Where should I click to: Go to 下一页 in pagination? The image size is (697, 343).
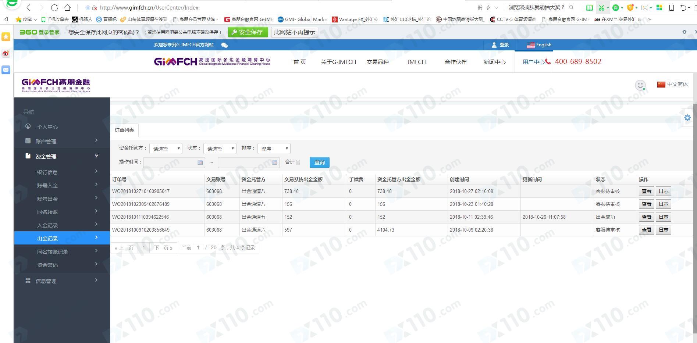163,248
